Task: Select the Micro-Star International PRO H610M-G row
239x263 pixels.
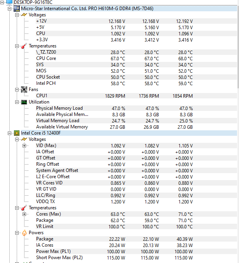Action: (129, 9)
